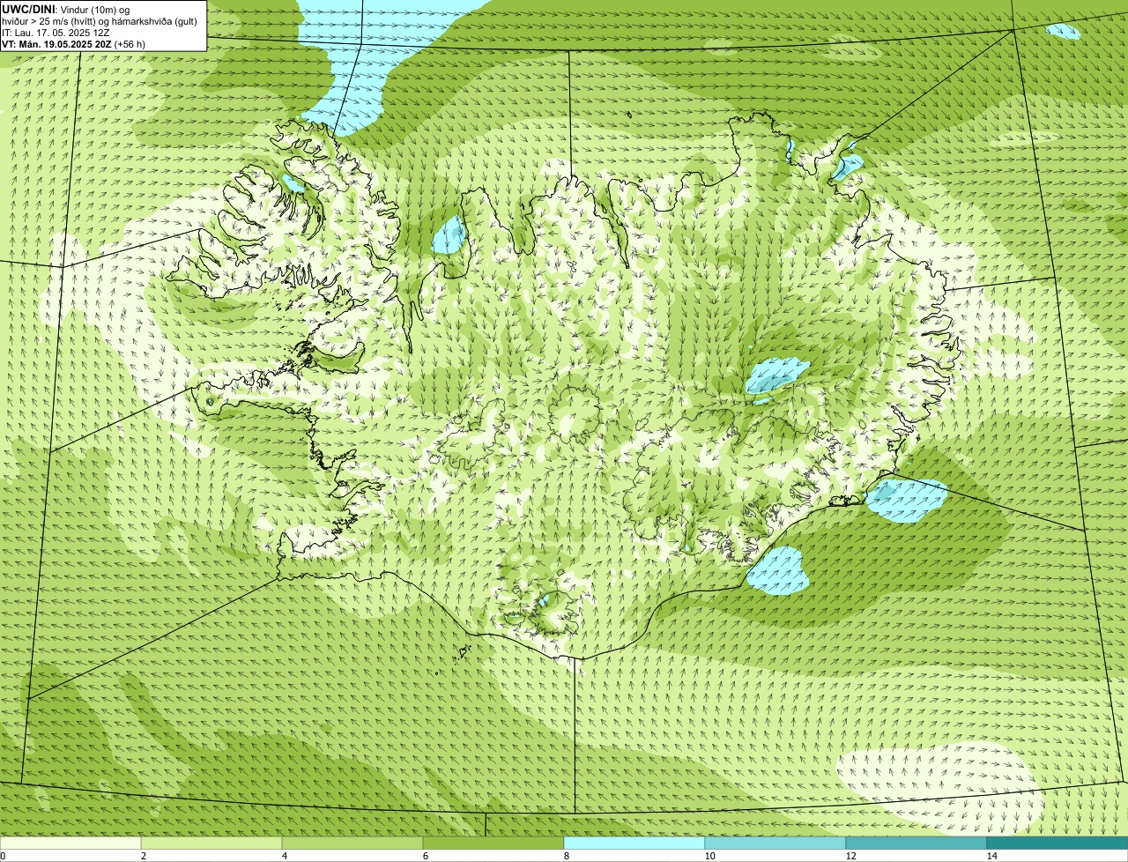This screenshot has height=862, width=1128.
Task: Click the '0' tick label on the scale
Action: click(x=4, y=856)
